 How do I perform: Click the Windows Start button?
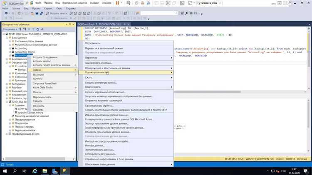pos(5,171)
